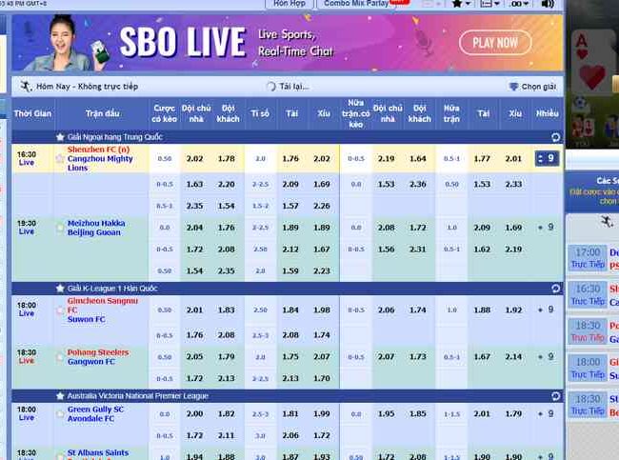Star the Australia Victoria National Premier League

tap(60, 395)
